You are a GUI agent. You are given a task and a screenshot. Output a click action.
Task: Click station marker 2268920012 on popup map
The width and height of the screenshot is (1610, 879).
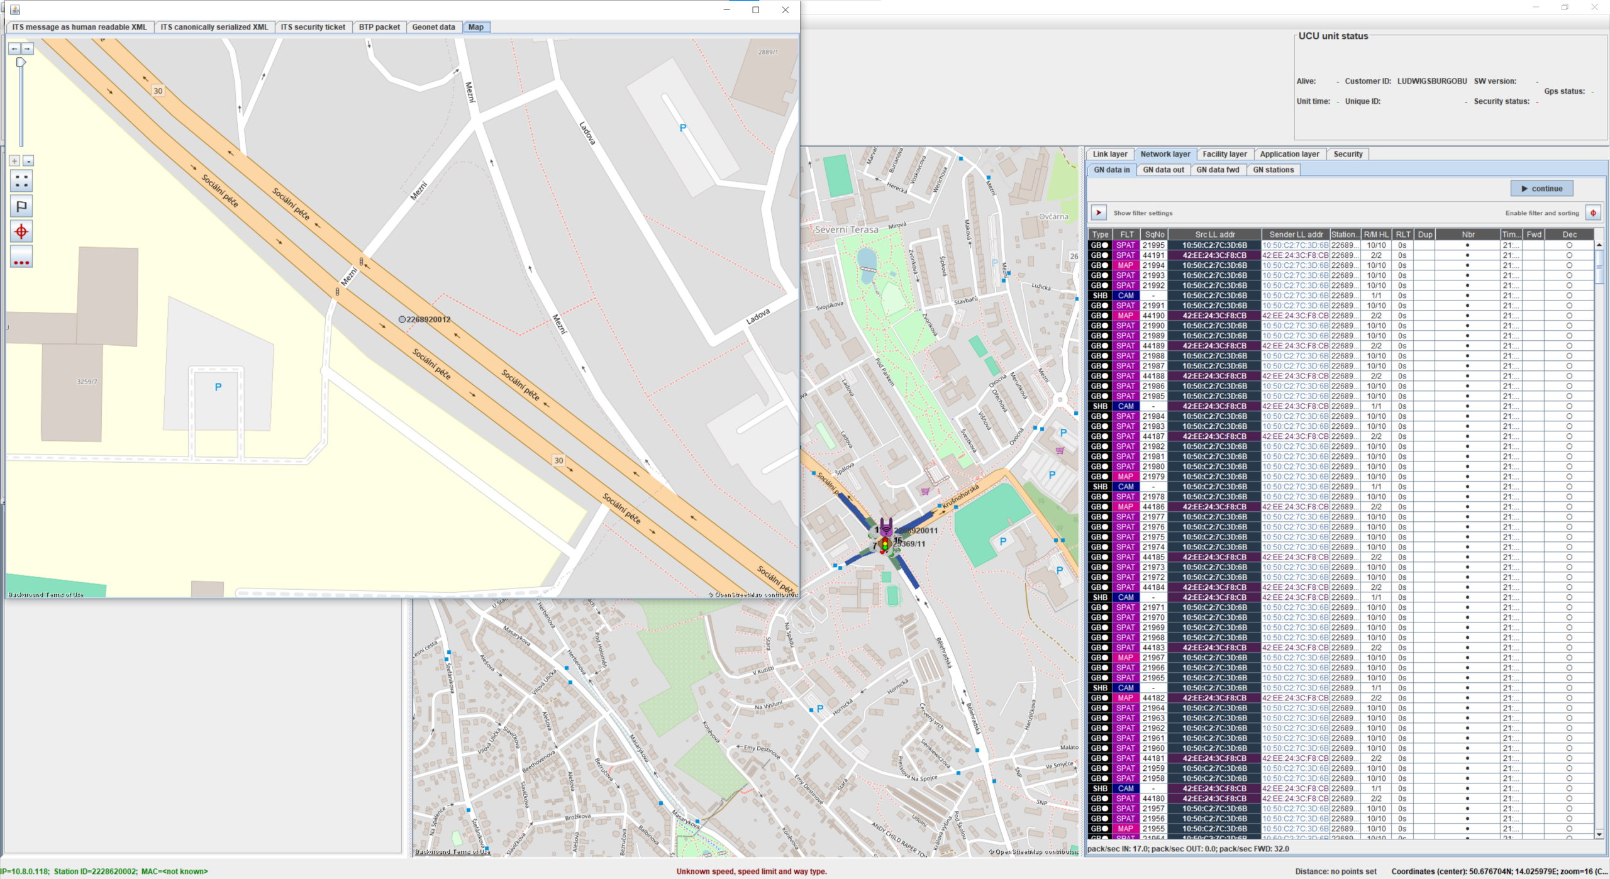coord(402,319)
